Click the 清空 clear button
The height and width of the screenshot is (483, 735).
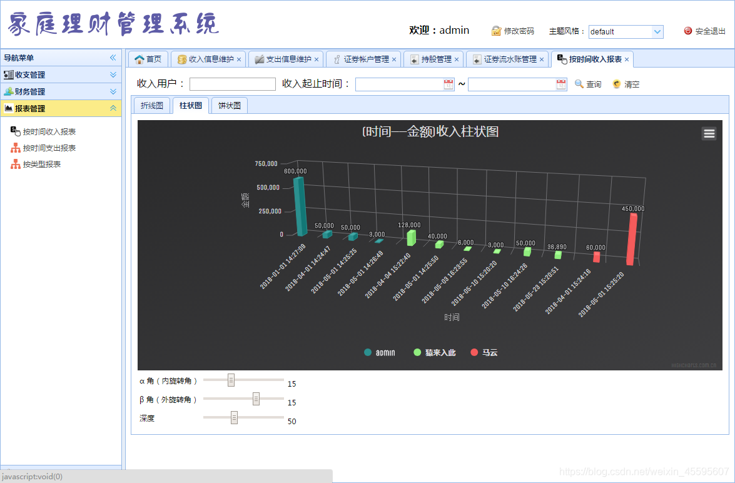click(x=626, y=84)
